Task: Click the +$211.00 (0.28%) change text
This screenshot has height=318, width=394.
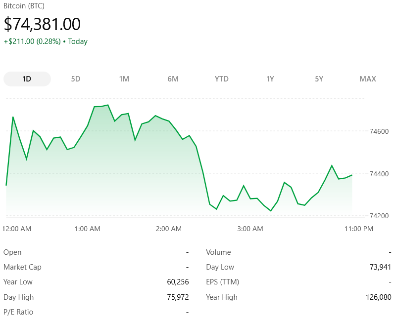Action: coord(32,41)
